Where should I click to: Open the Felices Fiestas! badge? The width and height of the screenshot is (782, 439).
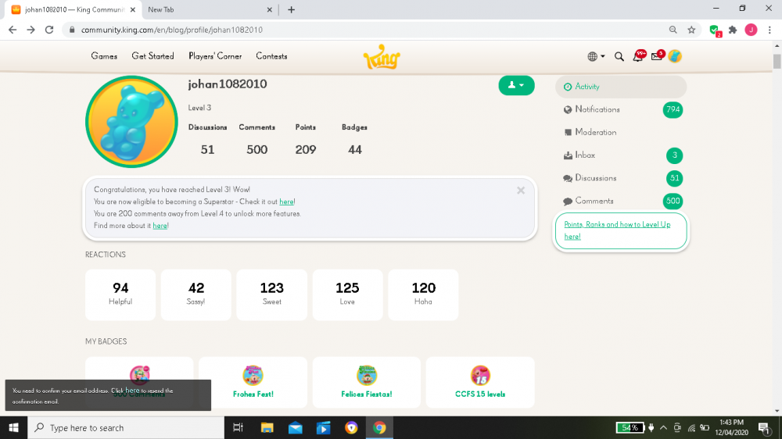tap(367, 394)
